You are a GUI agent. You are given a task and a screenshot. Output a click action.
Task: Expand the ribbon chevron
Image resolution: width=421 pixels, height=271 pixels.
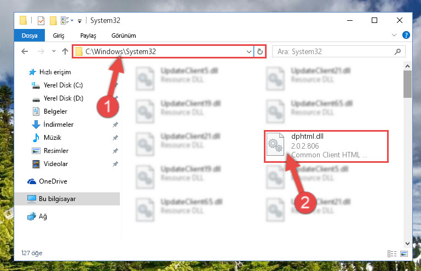point(394,35)
